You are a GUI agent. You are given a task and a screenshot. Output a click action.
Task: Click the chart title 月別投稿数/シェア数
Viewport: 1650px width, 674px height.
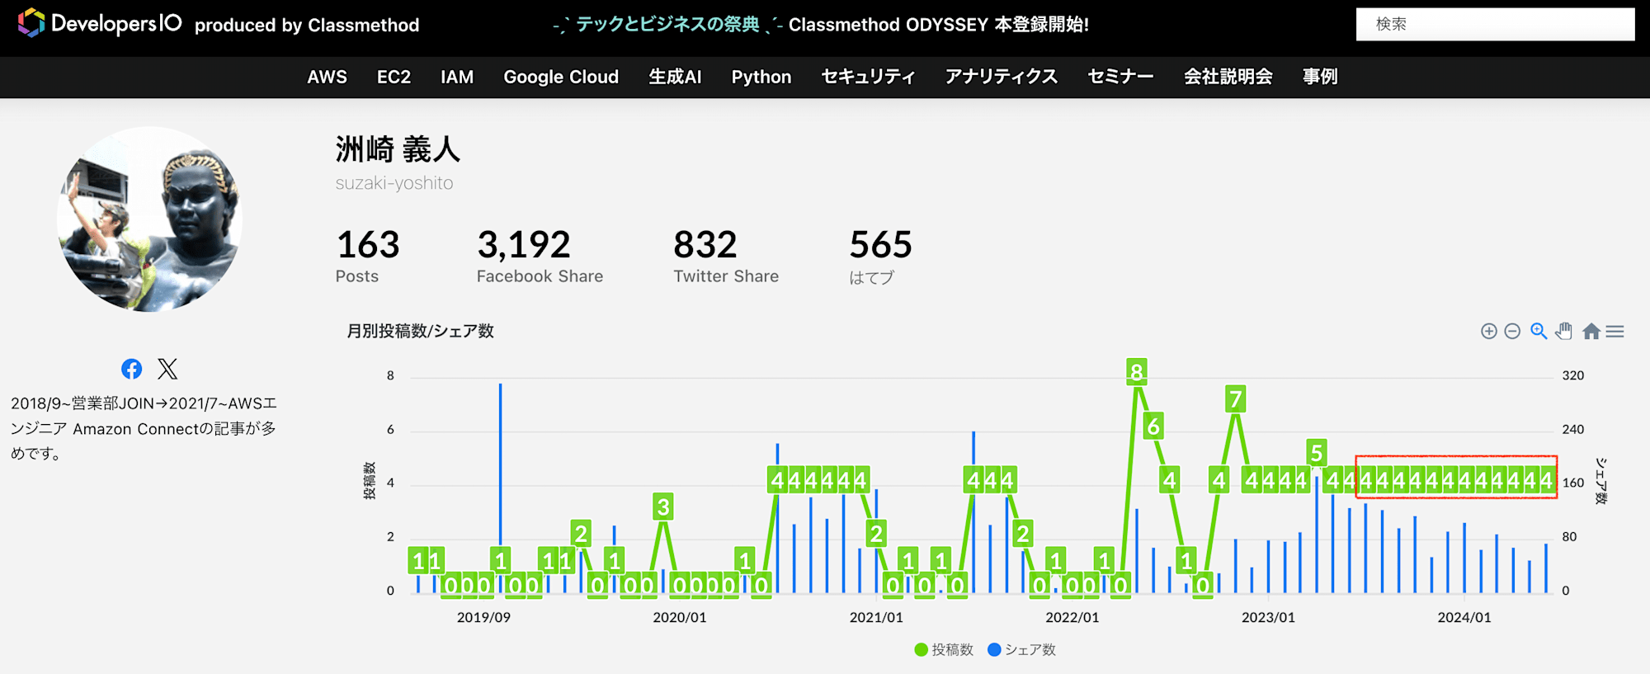tap(420, 331)
